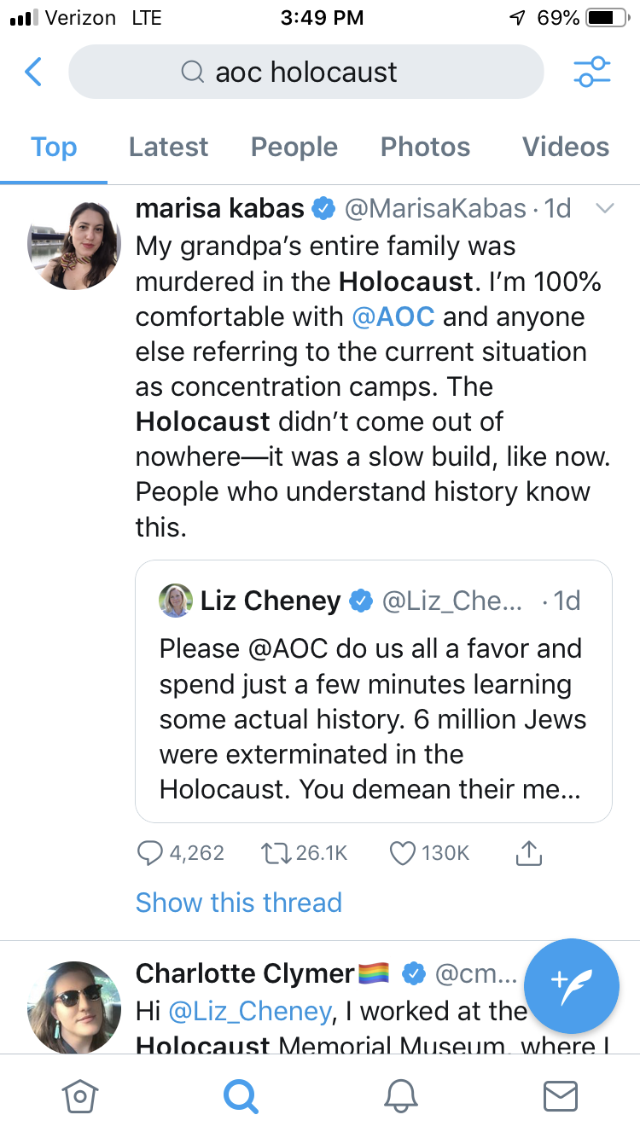Like the marisa kabas tweet

point(402,853)
